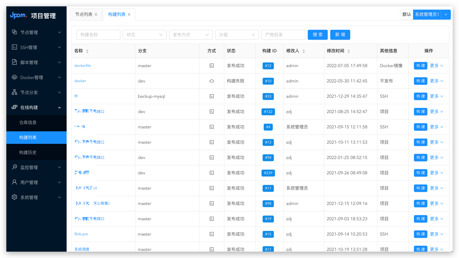Open the fff build link
The width and height of the screenshot is (459, 258).
(x=76, y=96)
